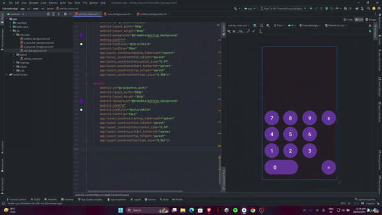Click the layout warning triangle icon

370,25
